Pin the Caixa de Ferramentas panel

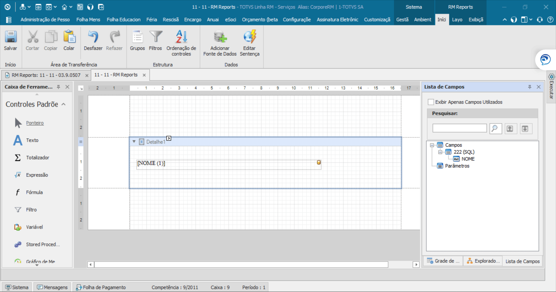[x=58, y=87]
